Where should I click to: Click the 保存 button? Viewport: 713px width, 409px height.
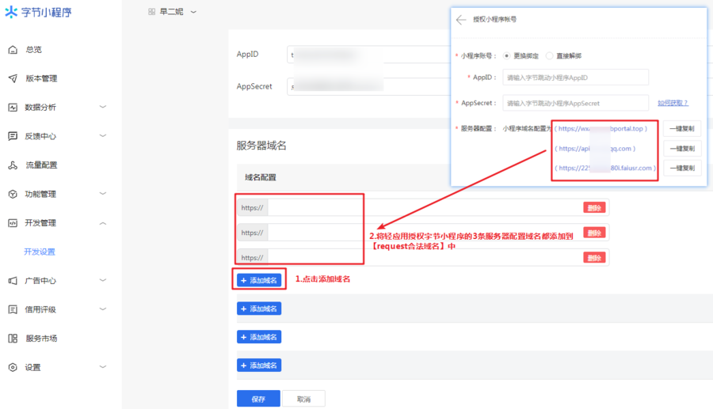coord(258,399)
